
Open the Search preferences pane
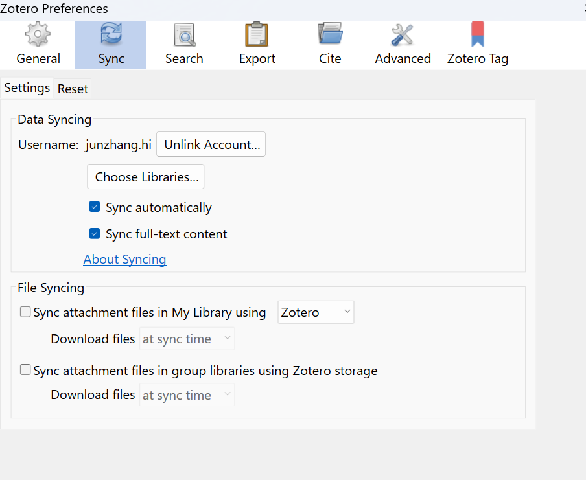[x=184, y=44]
